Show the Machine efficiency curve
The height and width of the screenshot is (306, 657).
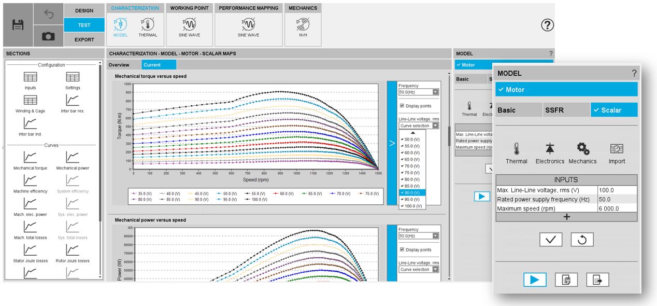tap(31, 184)
